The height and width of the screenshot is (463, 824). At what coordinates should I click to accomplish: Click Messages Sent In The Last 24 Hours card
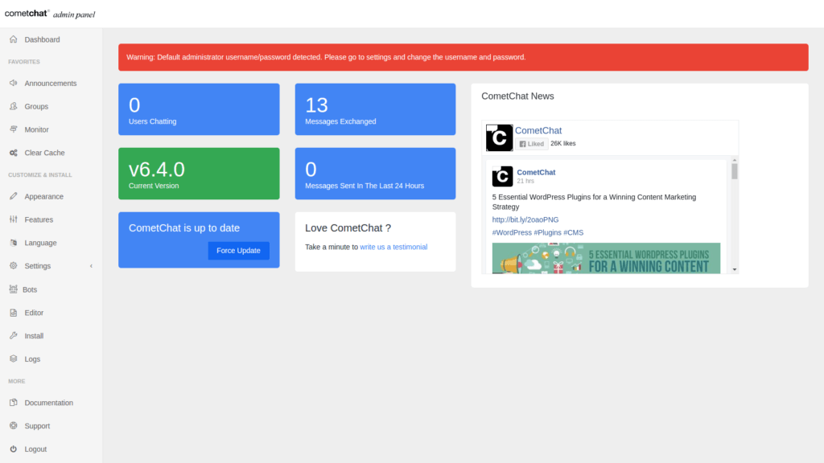(x=375, y=174)
